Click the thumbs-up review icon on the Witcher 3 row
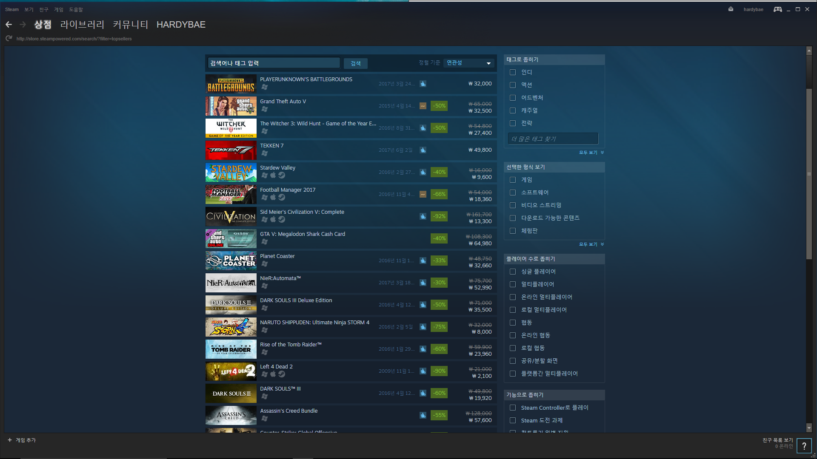This screenshot has height=459, width=817. click(x=423, y=128)
